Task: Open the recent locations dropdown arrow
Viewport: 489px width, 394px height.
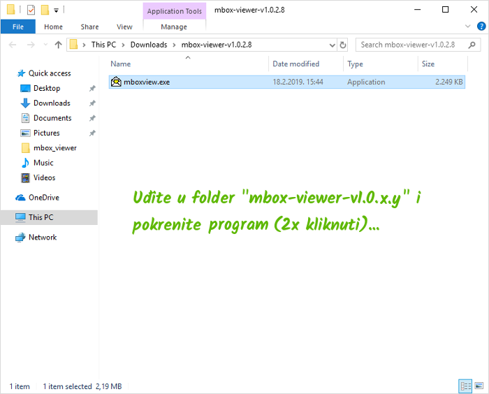Action: pyautogui.click(x=44, y=45)
